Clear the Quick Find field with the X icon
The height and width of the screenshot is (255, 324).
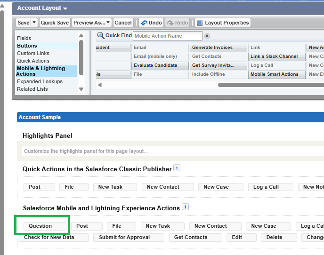point(207,36)
